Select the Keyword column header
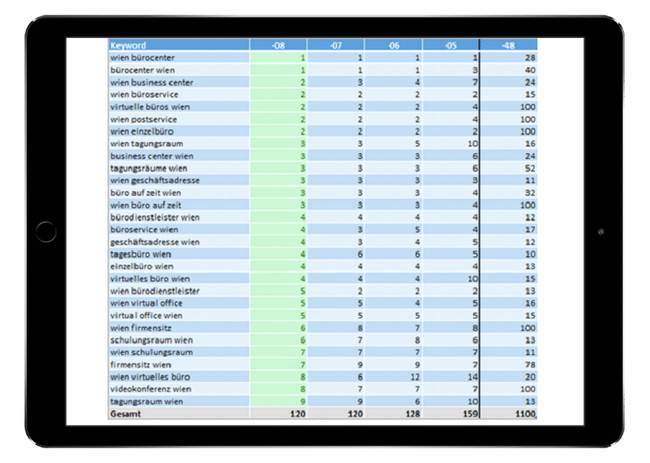Viewport: 650px width, 463px height. coord(178,45)
